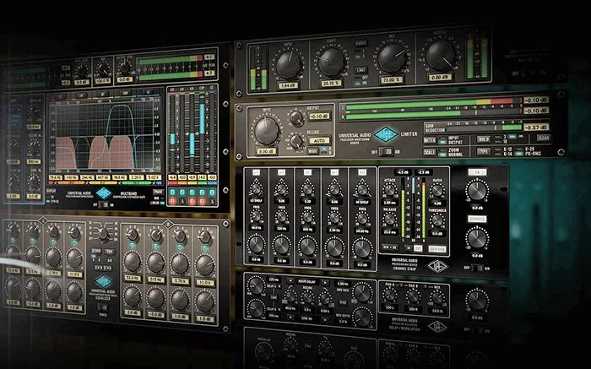
Task: Toggle the first red solo button on Multiband
Action: coord(172,201)
